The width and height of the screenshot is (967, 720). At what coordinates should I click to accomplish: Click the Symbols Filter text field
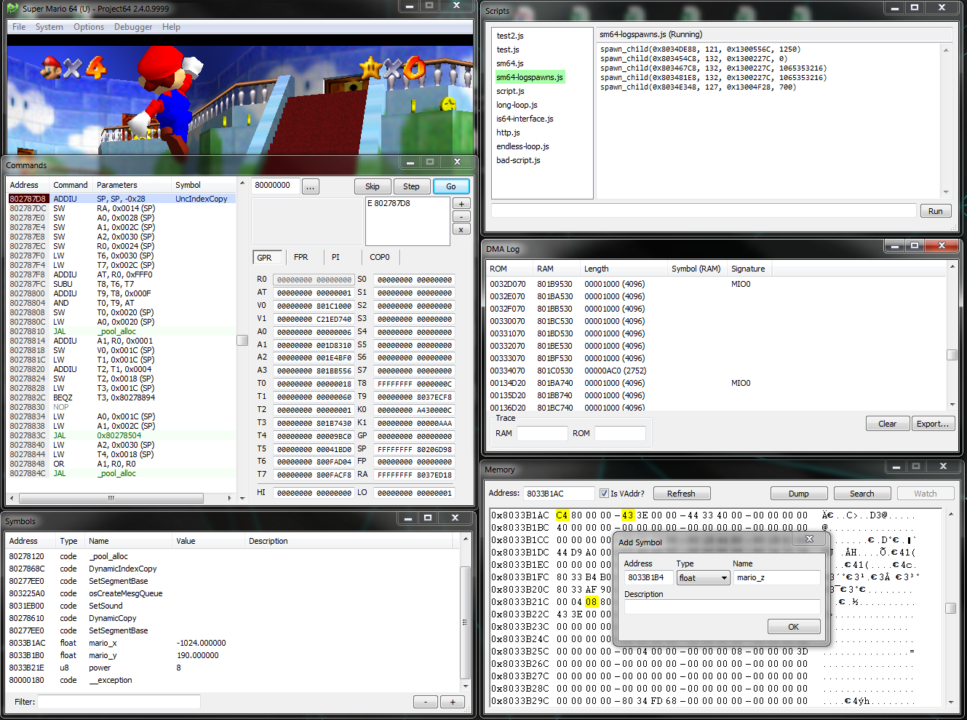click(119, 702)
